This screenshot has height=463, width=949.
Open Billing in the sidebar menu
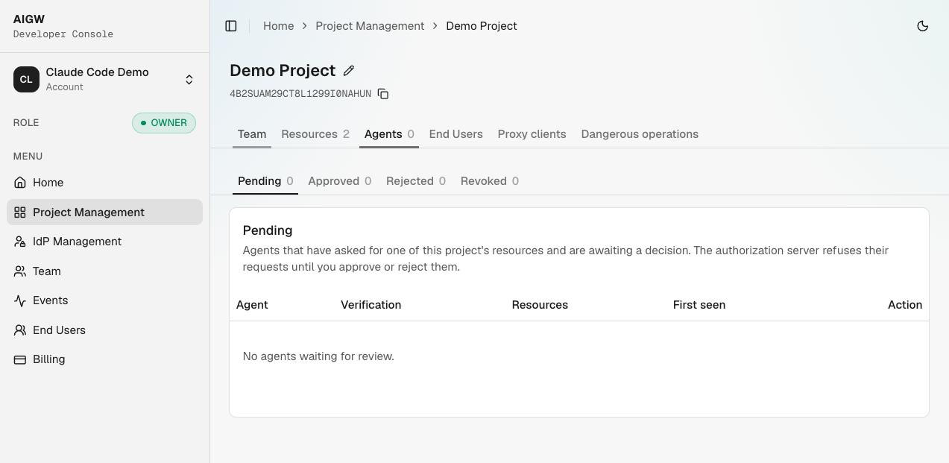click(x=104, y=359)
